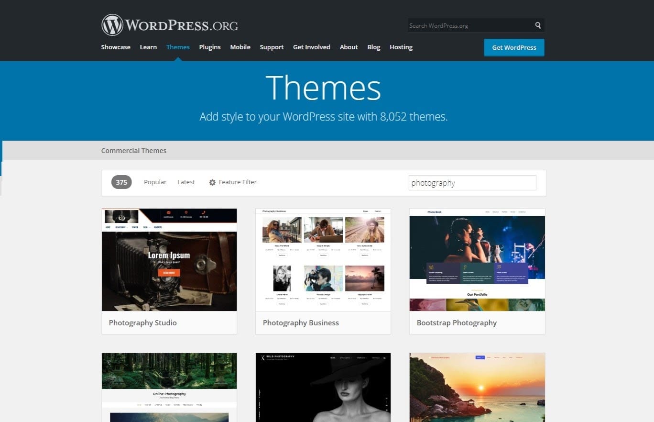Click the search magnifier icon in header
The height and width of the screenshot is (422, 654).
click(537, 25)
